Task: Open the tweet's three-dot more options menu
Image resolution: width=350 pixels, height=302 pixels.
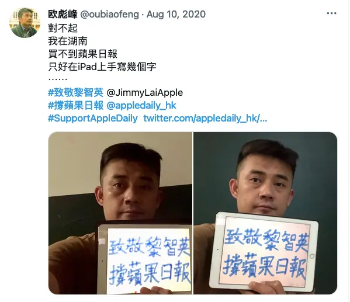Action: click(331, 13)
